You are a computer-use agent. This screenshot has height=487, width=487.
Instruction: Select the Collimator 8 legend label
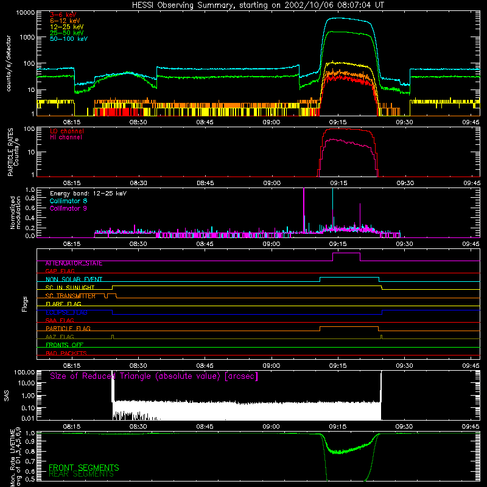(68, 201)
